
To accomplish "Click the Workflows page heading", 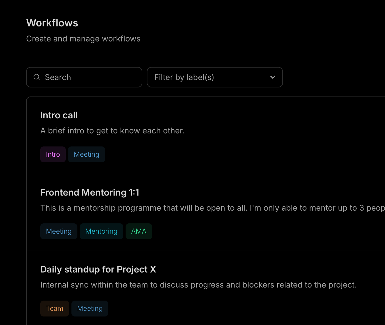I will coord(52,23).
